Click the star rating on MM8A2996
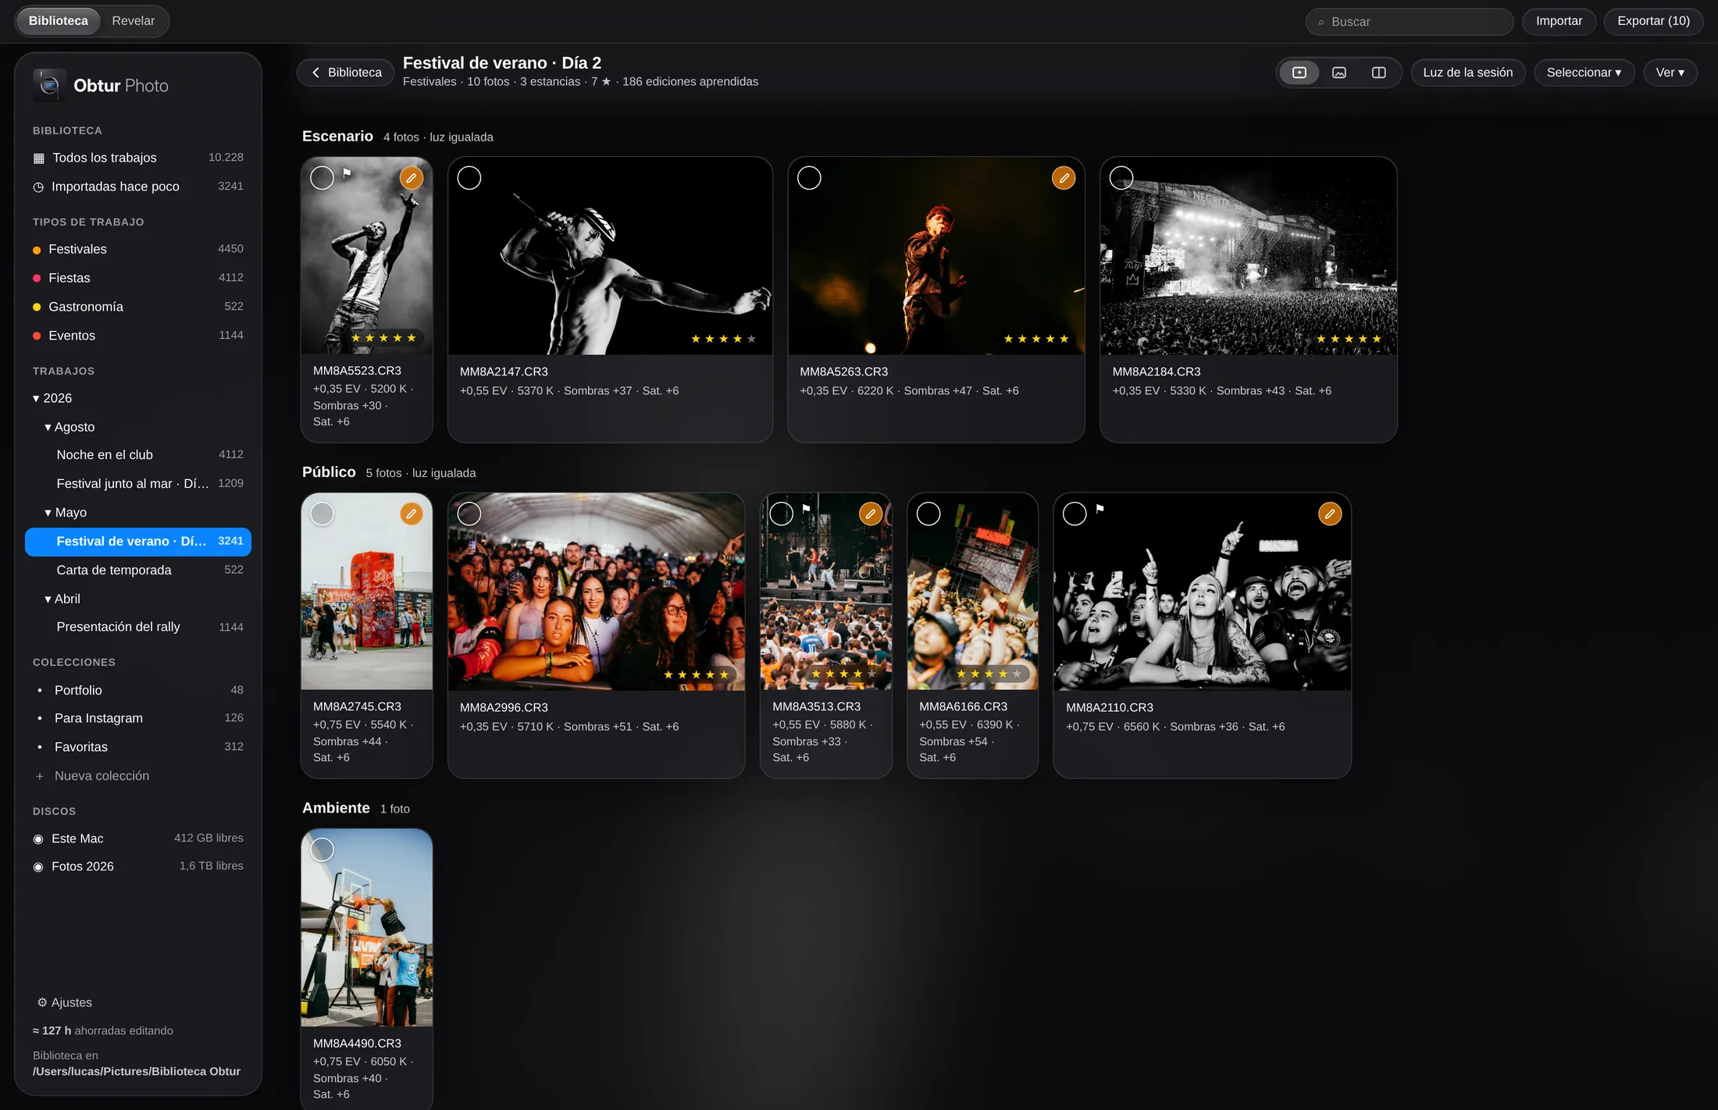 696,674
